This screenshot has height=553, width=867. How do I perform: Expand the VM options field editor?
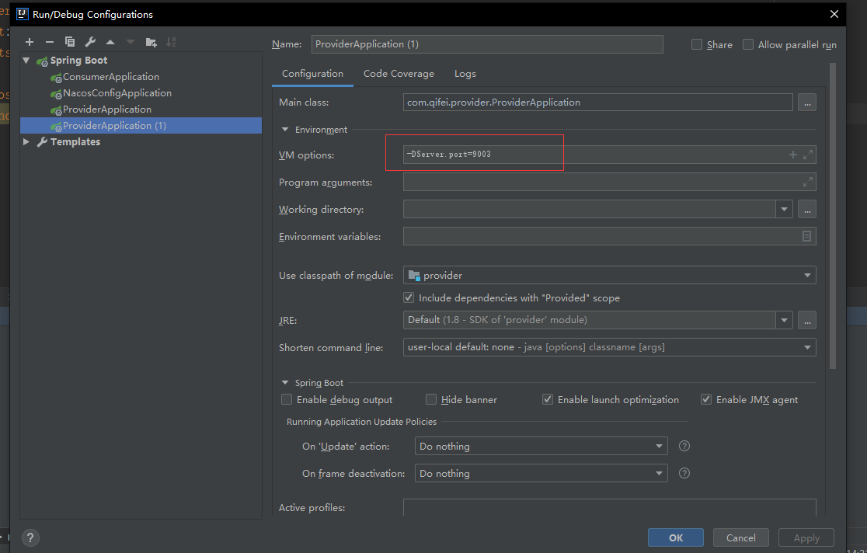808,155
